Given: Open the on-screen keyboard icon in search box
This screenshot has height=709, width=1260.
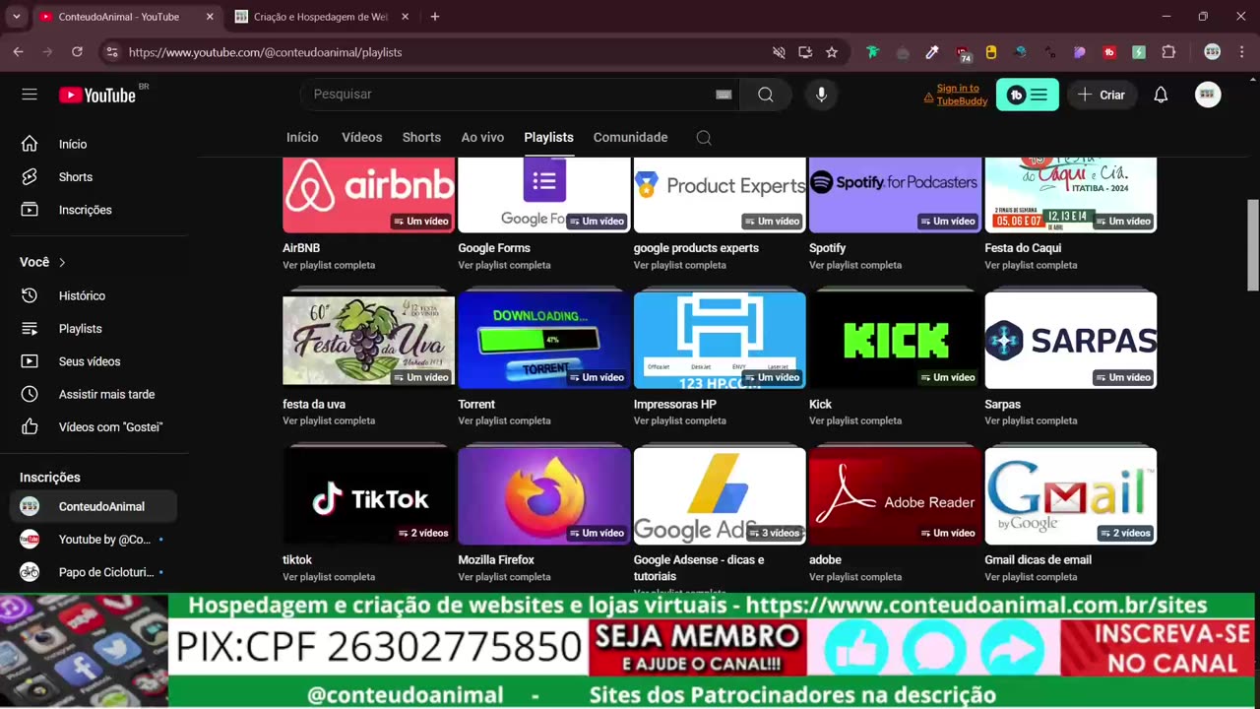Looking at the screenshot, I should click(724, 95).
